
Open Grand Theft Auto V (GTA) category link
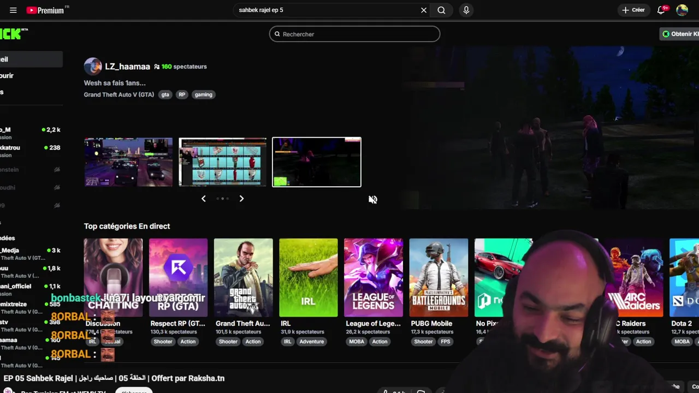[x=119, y=94]
